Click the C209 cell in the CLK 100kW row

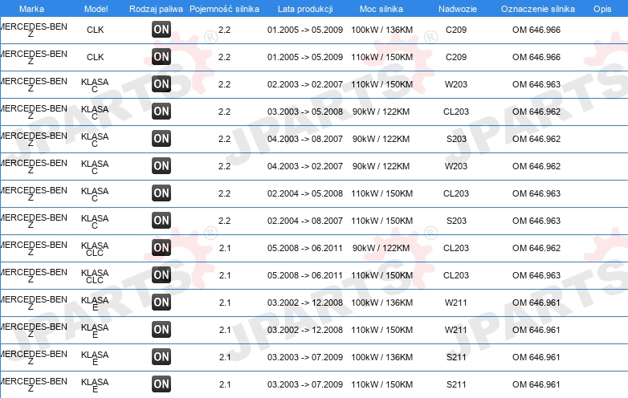[456, 30]
